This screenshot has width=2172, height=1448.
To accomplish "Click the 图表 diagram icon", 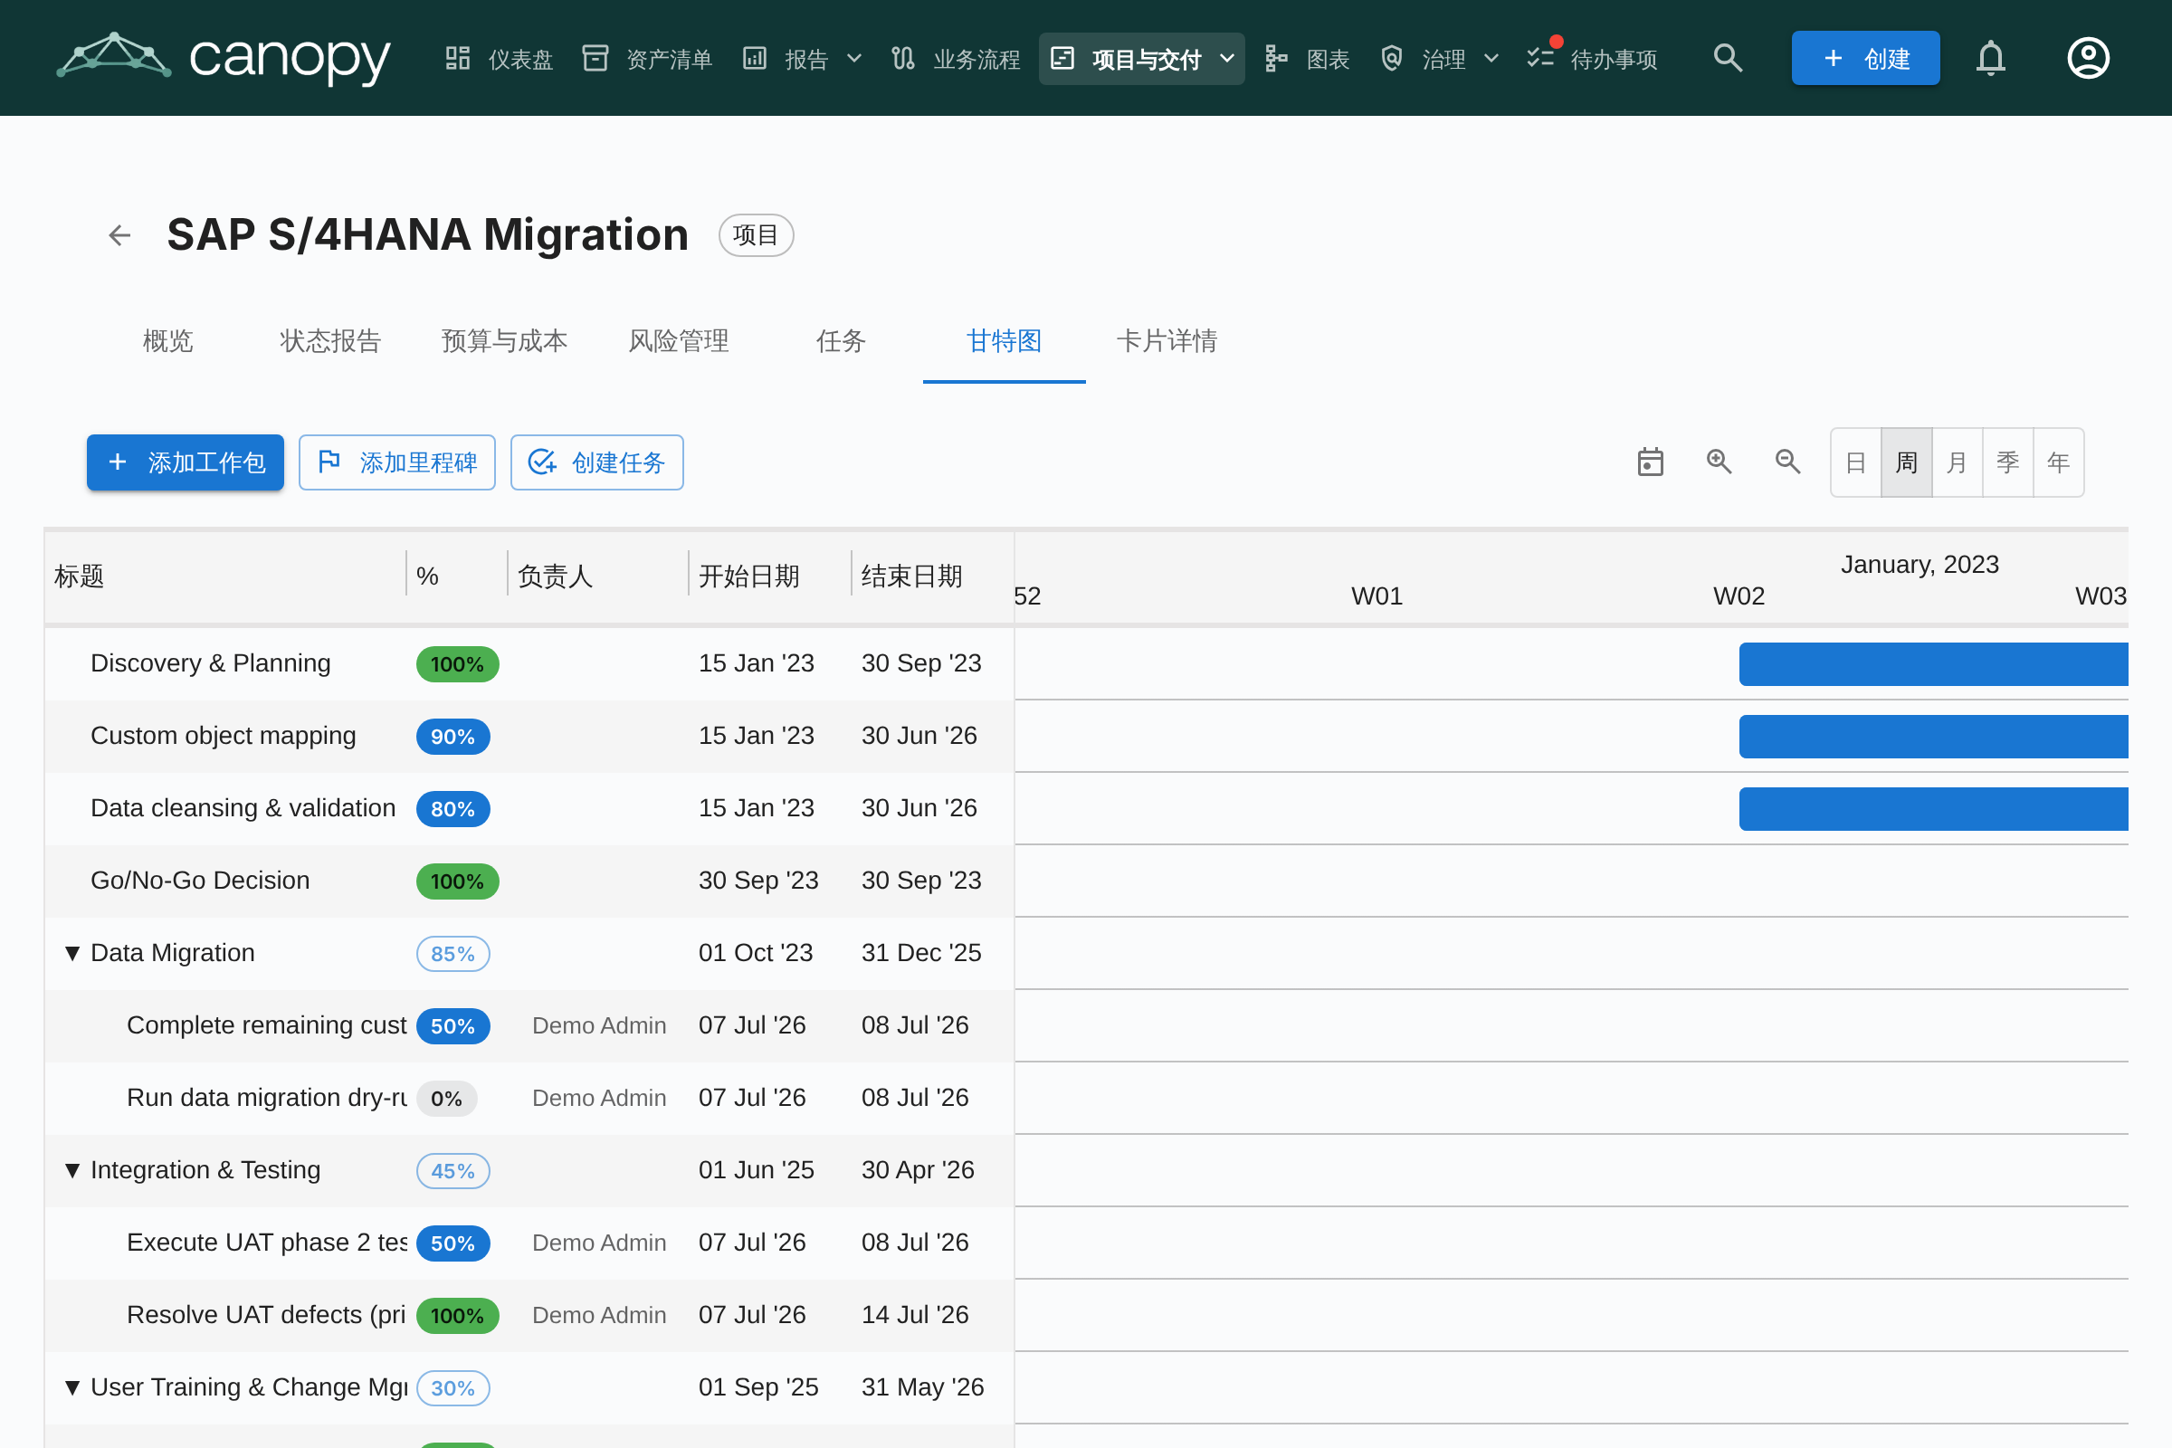I will point(1275,58).
